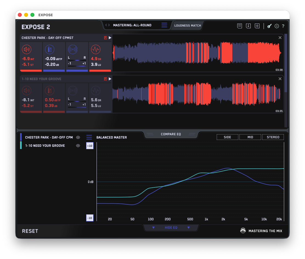This screenshot has height=259, width=305.
Task: Click the left grip handle beside Compare EQ
Action: (x=150, y=134)
